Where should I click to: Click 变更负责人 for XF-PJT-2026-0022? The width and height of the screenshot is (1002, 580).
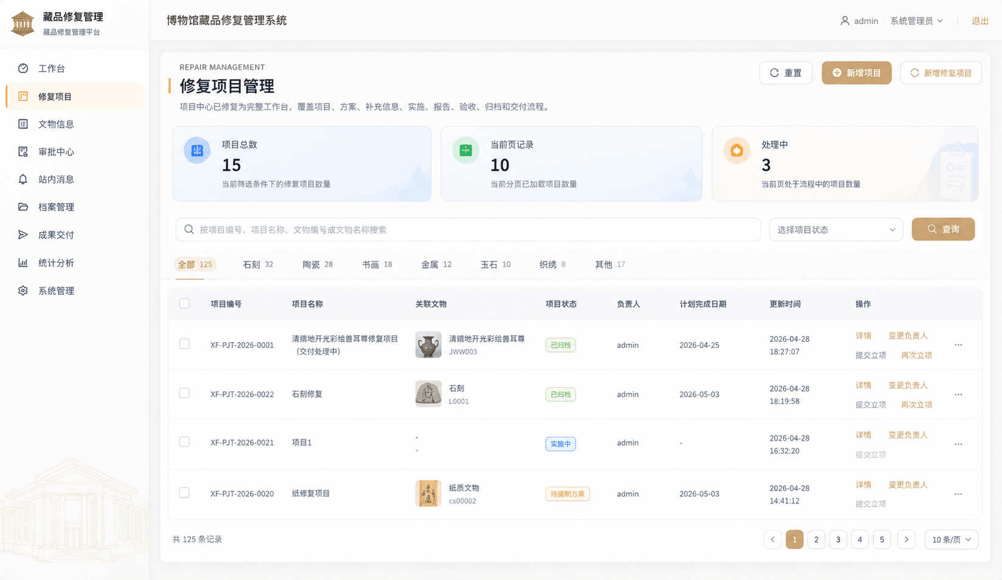click(x=908, y=385)
